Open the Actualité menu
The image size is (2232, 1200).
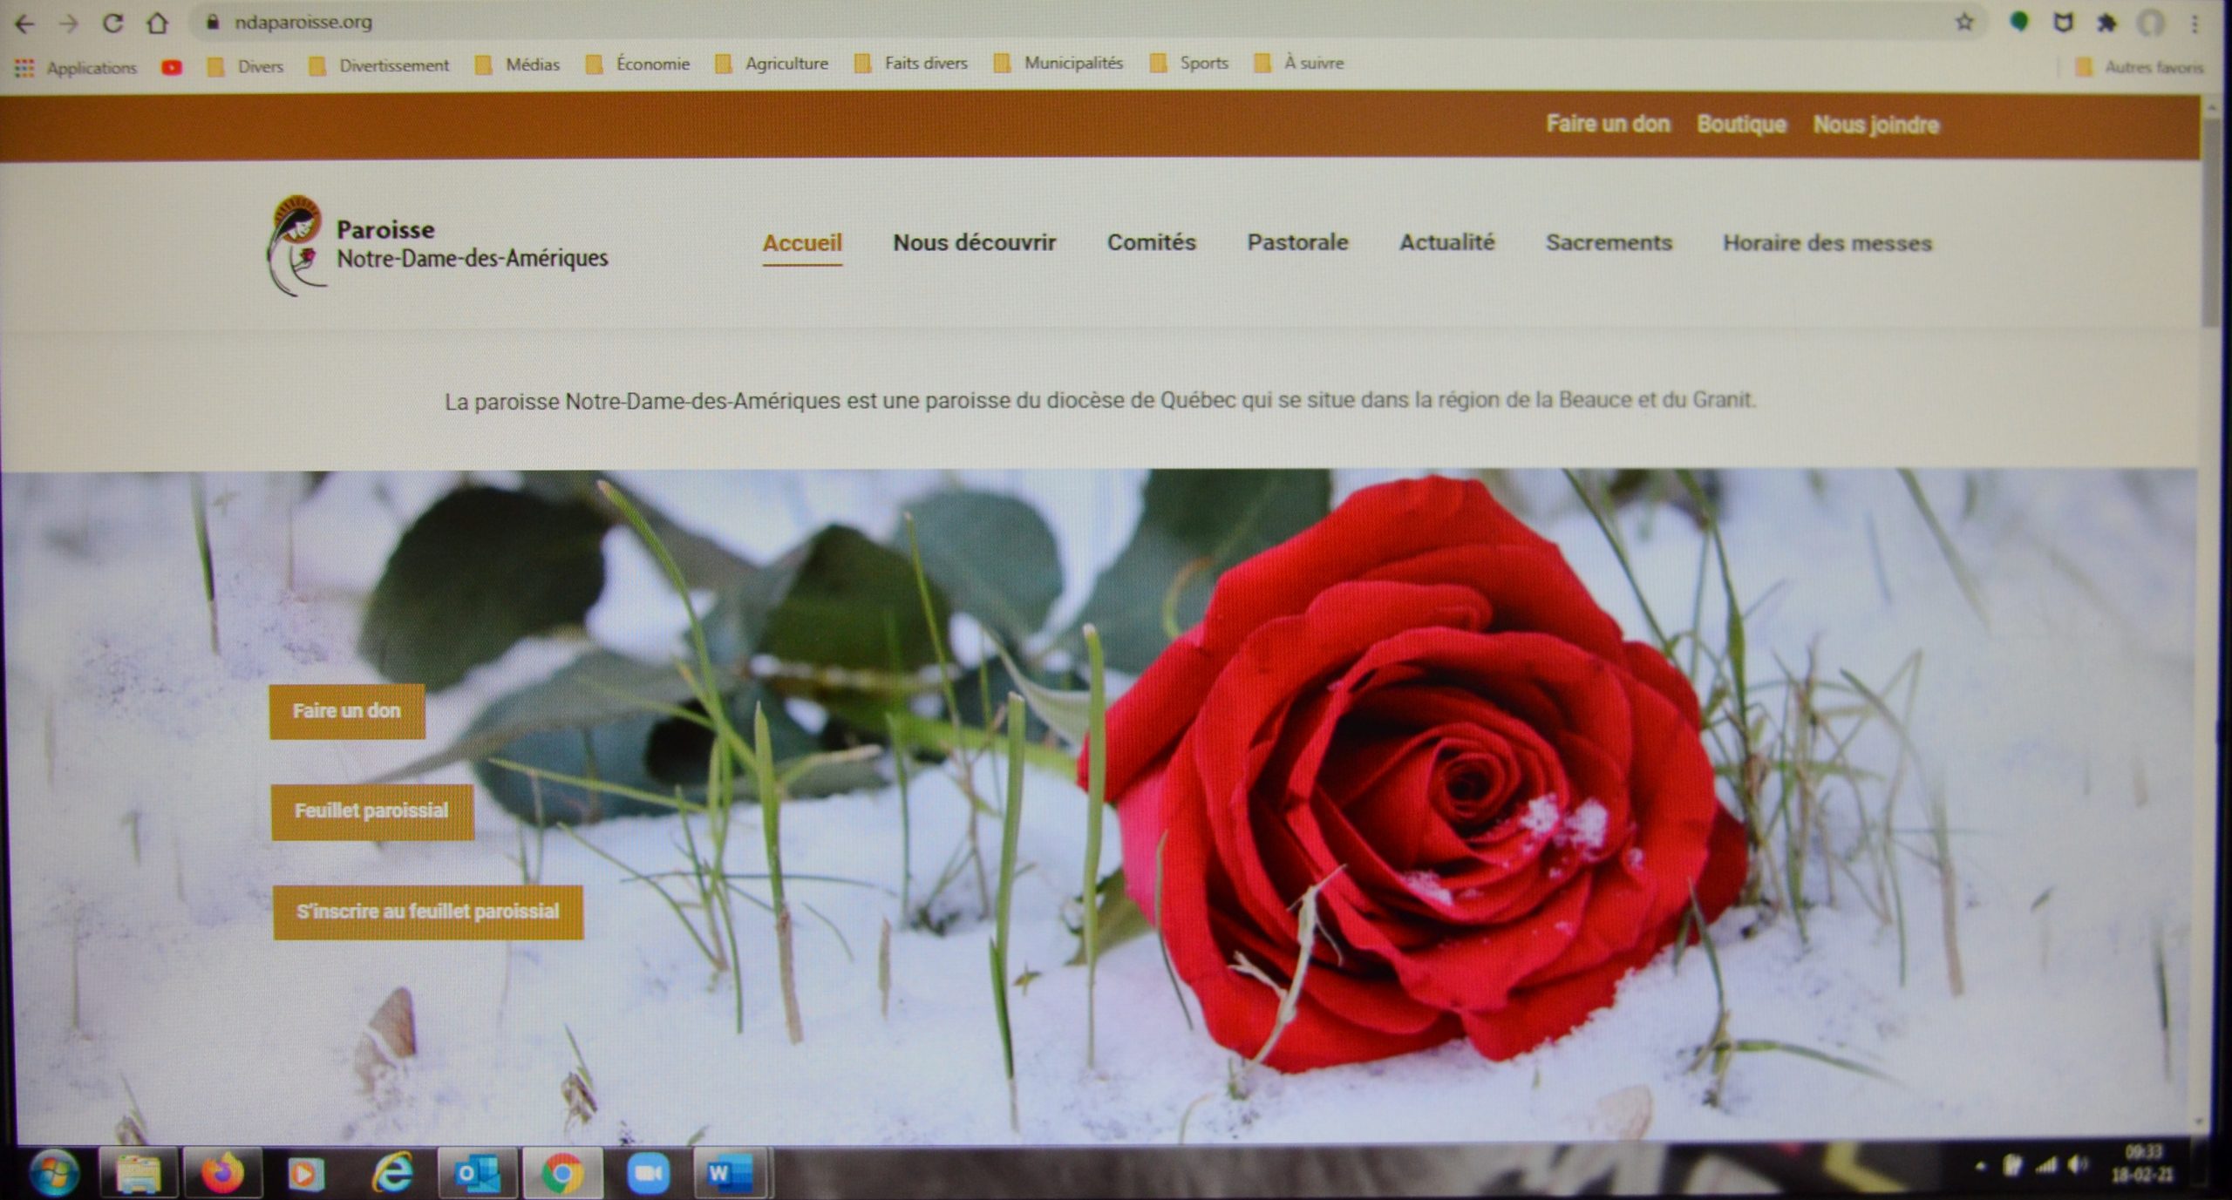[x=1446, y=242]
